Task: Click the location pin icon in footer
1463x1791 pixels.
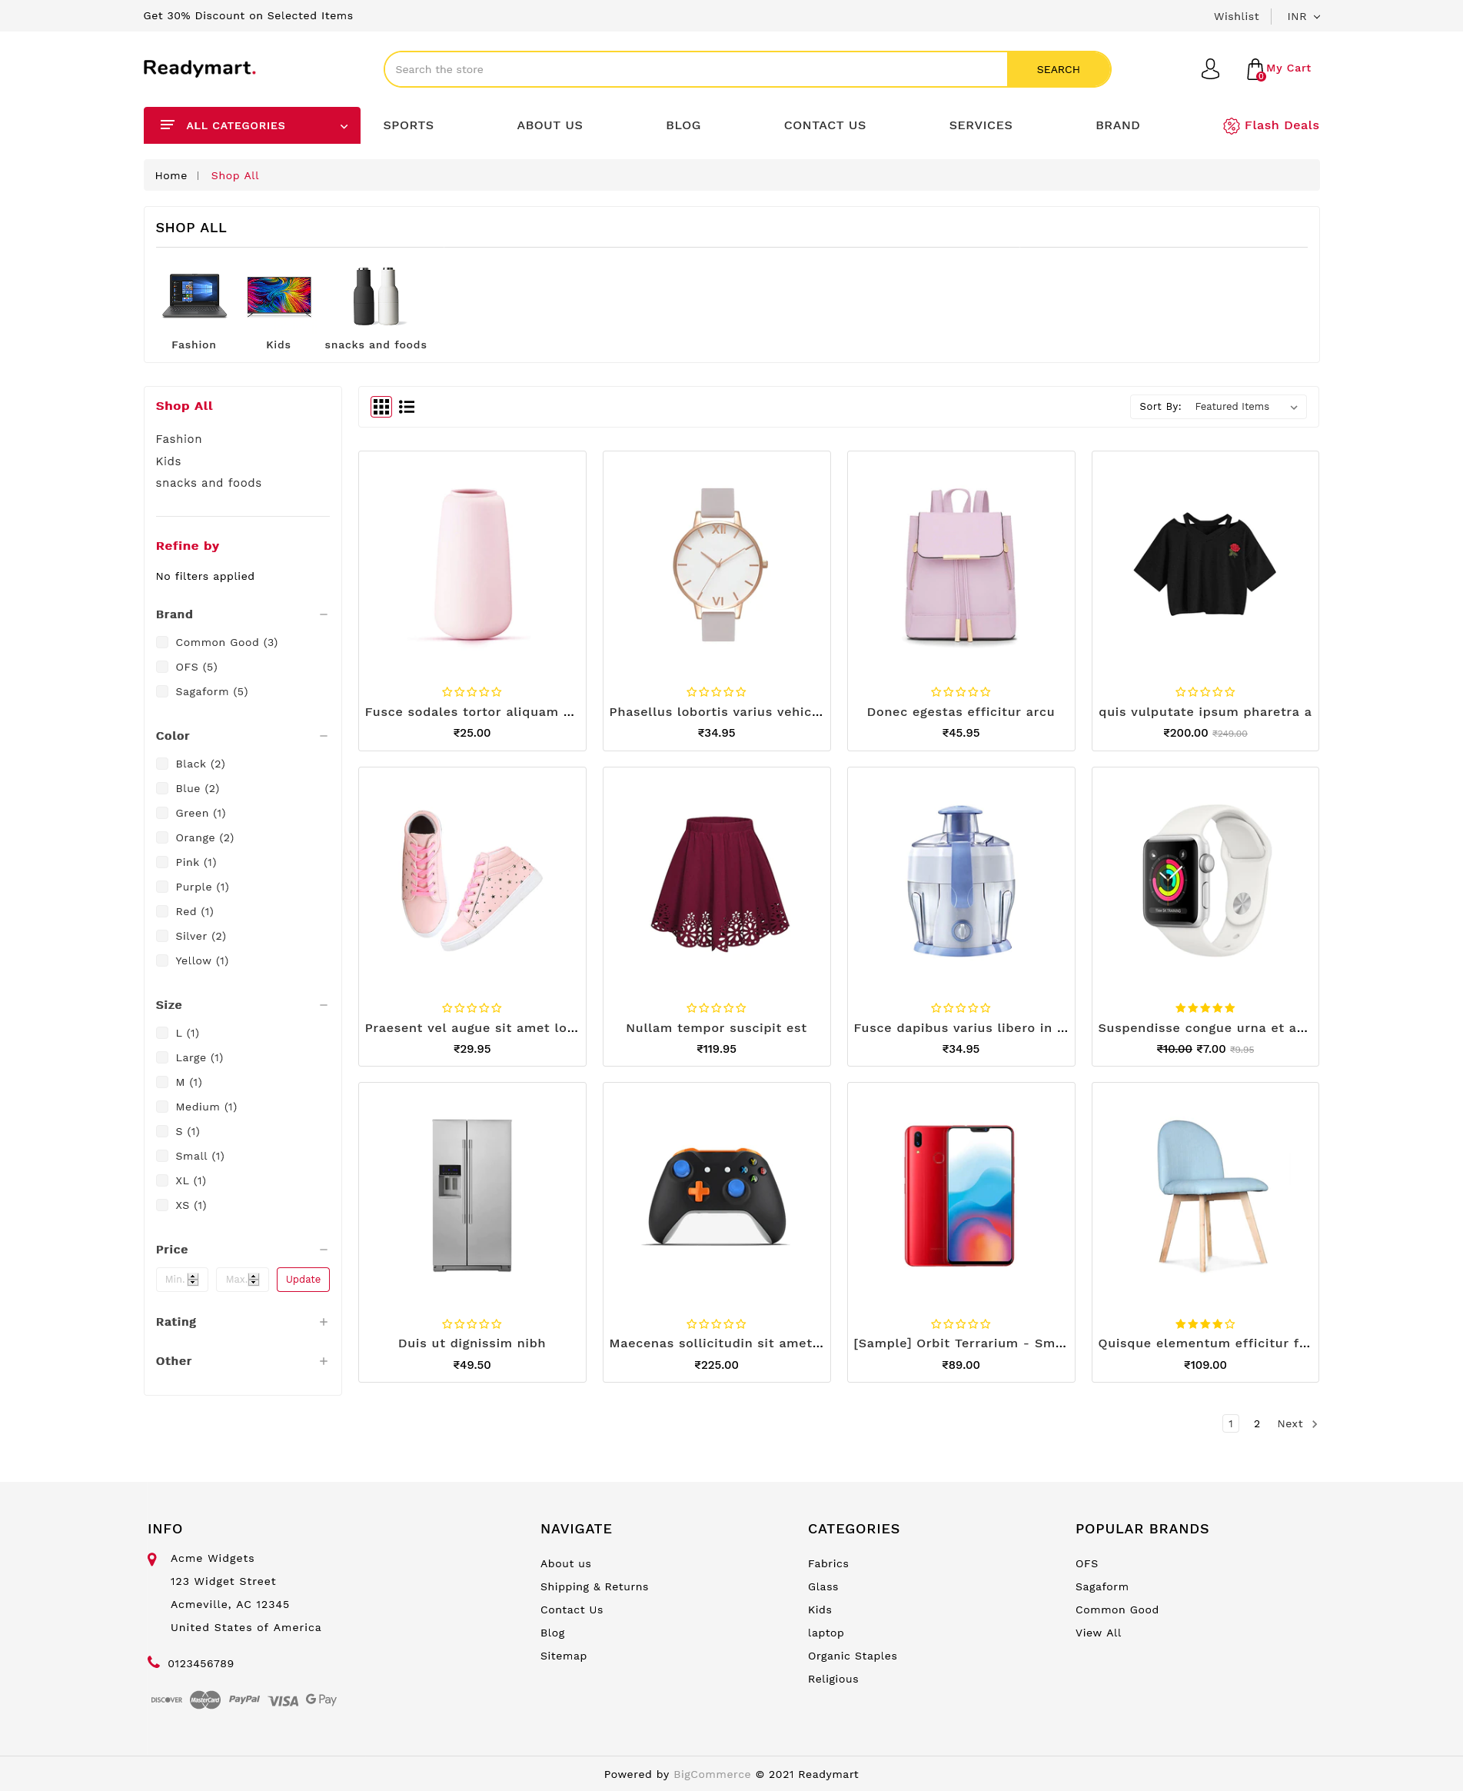Action: 151,1560
